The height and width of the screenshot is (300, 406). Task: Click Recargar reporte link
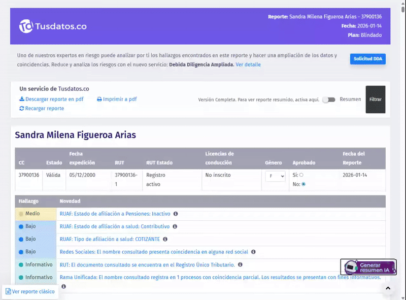click(45, 108)
